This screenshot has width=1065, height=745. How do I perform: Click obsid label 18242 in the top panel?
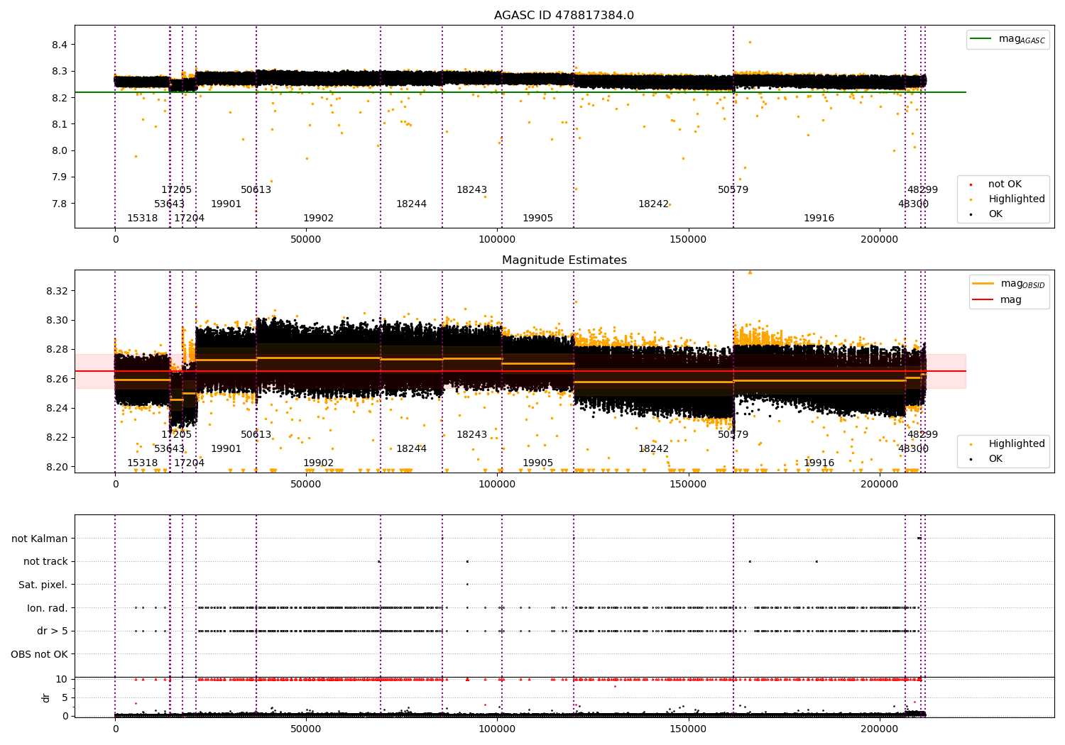[653, 204]
